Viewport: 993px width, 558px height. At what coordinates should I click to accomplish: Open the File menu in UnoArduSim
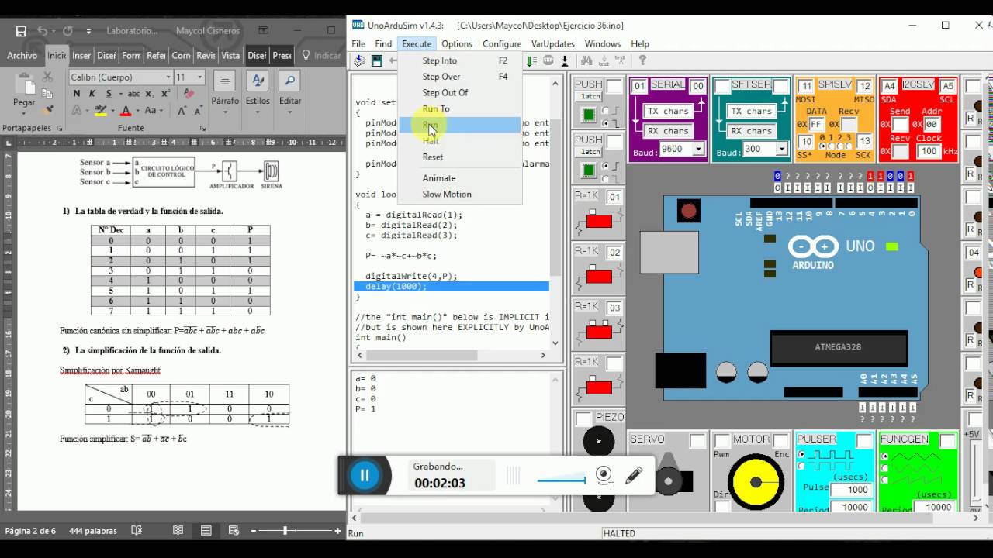(358, 44)
